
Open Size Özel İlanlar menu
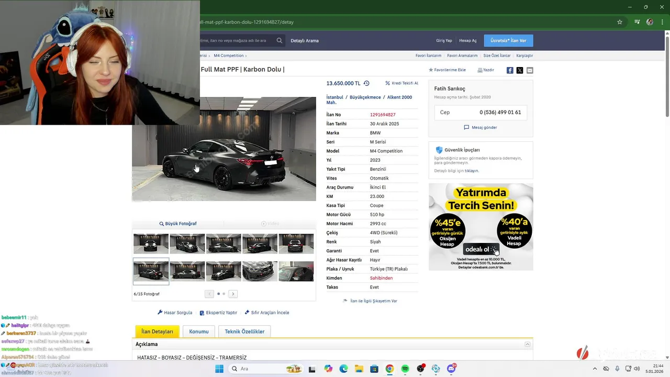click(497, 56)
